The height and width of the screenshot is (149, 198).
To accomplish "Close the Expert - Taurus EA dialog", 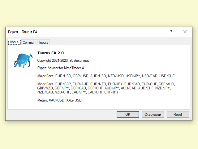I will (185, 32).
